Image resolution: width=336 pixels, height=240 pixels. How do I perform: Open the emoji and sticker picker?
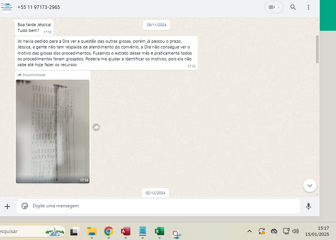tap(25, 206)
